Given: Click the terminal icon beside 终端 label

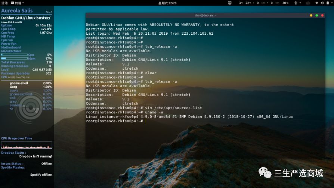Looking at the screenshot, I should pyautogui.click(x=13, y=3).
